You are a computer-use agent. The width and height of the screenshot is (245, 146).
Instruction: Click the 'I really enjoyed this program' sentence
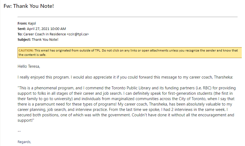click(x=44, y=77)
